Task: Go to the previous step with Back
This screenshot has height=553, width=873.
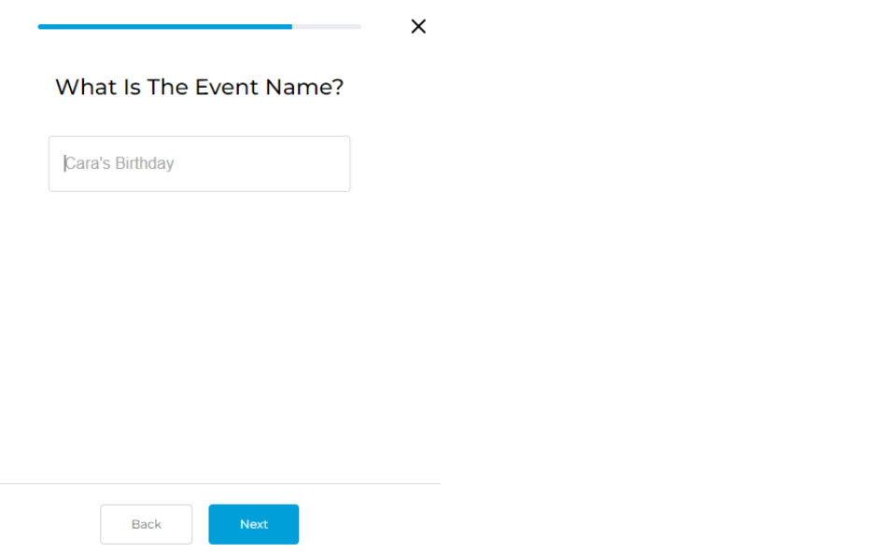Action: [x=146, y=524]
